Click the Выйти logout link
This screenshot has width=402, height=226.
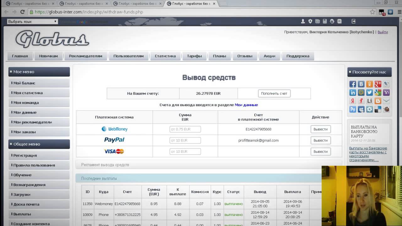383,32
